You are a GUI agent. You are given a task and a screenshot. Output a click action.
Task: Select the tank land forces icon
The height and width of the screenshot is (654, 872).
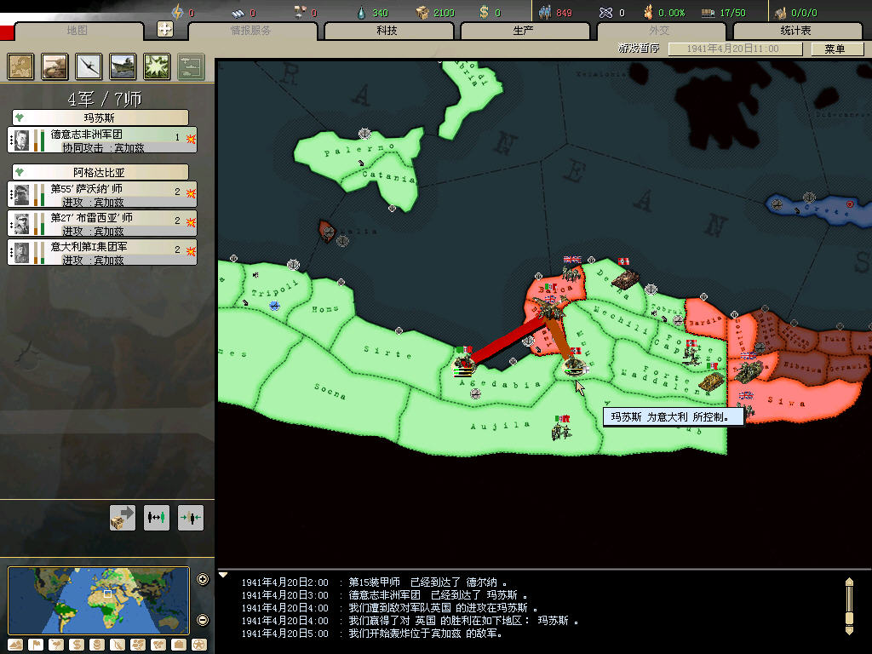pyautogui.click(x=54, y=66)
